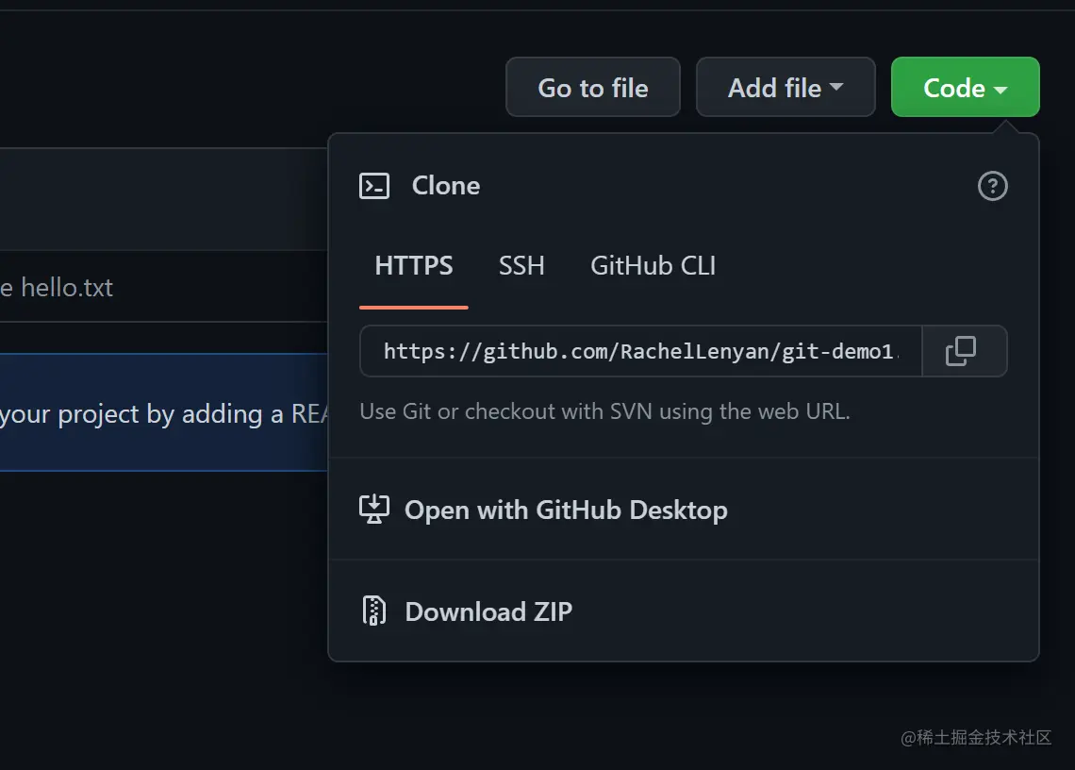Click the Go to file button

(593, 87)
